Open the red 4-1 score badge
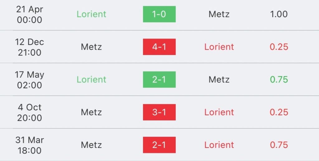319x161 pixels. pyautogui.click(x=159, y=47)
